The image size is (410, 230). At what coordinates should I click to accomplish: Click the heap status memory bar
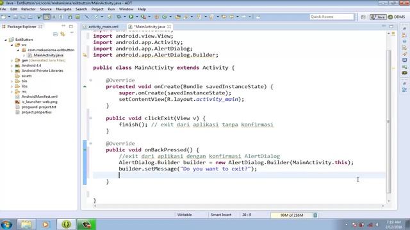pyautogui.click(x=291, y=215)
